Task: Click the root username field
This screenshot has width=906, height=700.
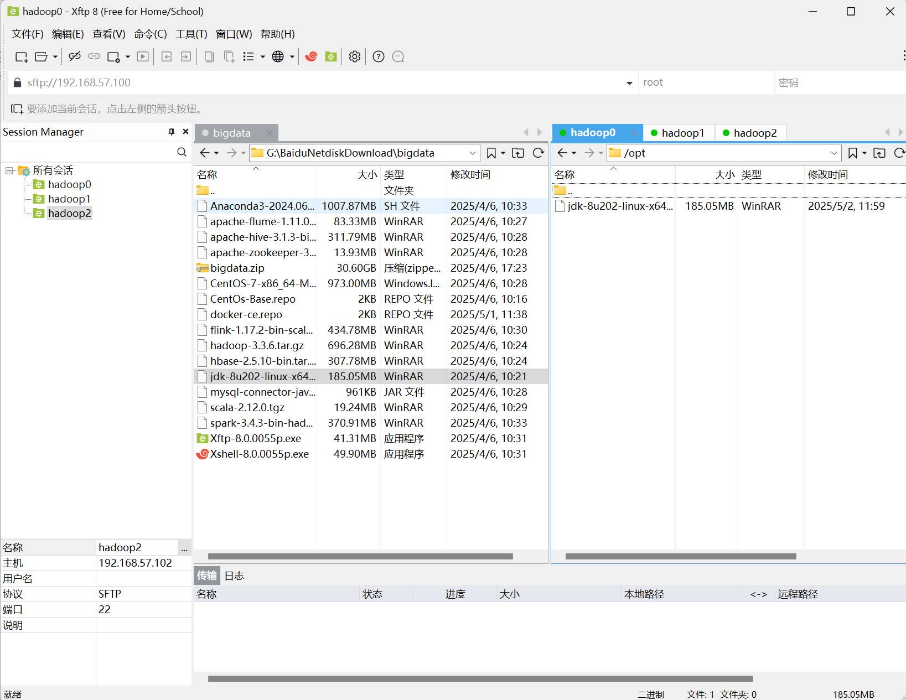Action: pyautogui.click(x=706, y=82)
